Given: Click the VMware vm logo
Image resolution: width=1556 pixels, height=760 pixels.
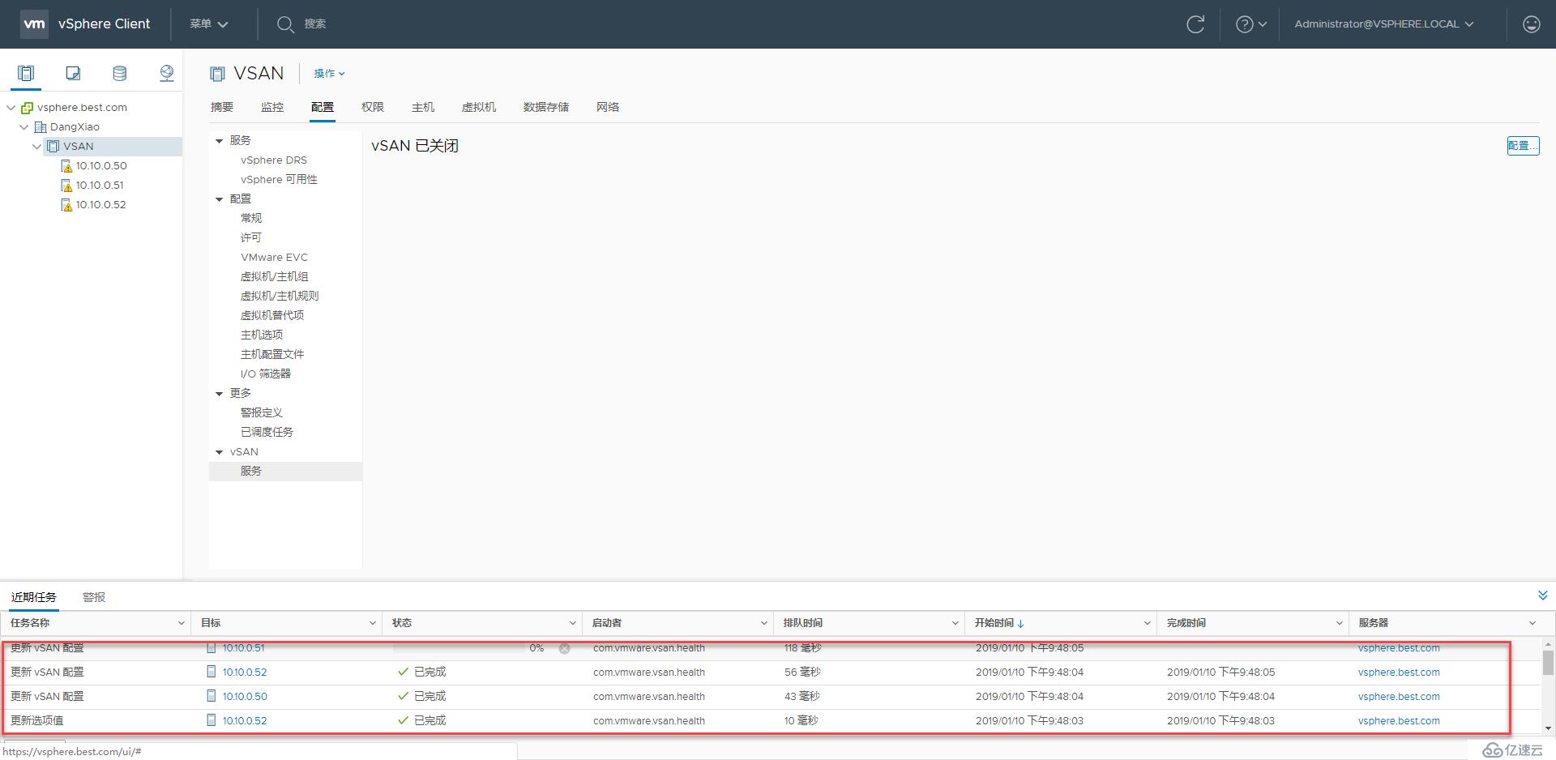Looking at the screenshot, I should click(34, 23).
